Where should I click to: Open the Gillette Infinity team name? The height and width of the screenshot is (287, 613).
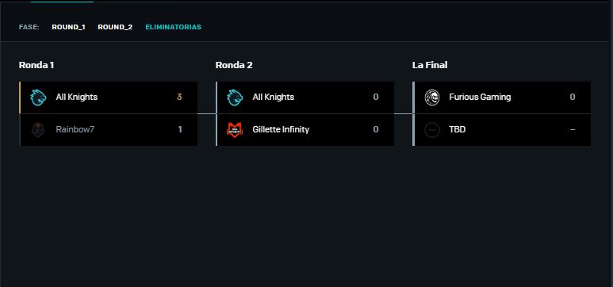click(x=281, y=129)
